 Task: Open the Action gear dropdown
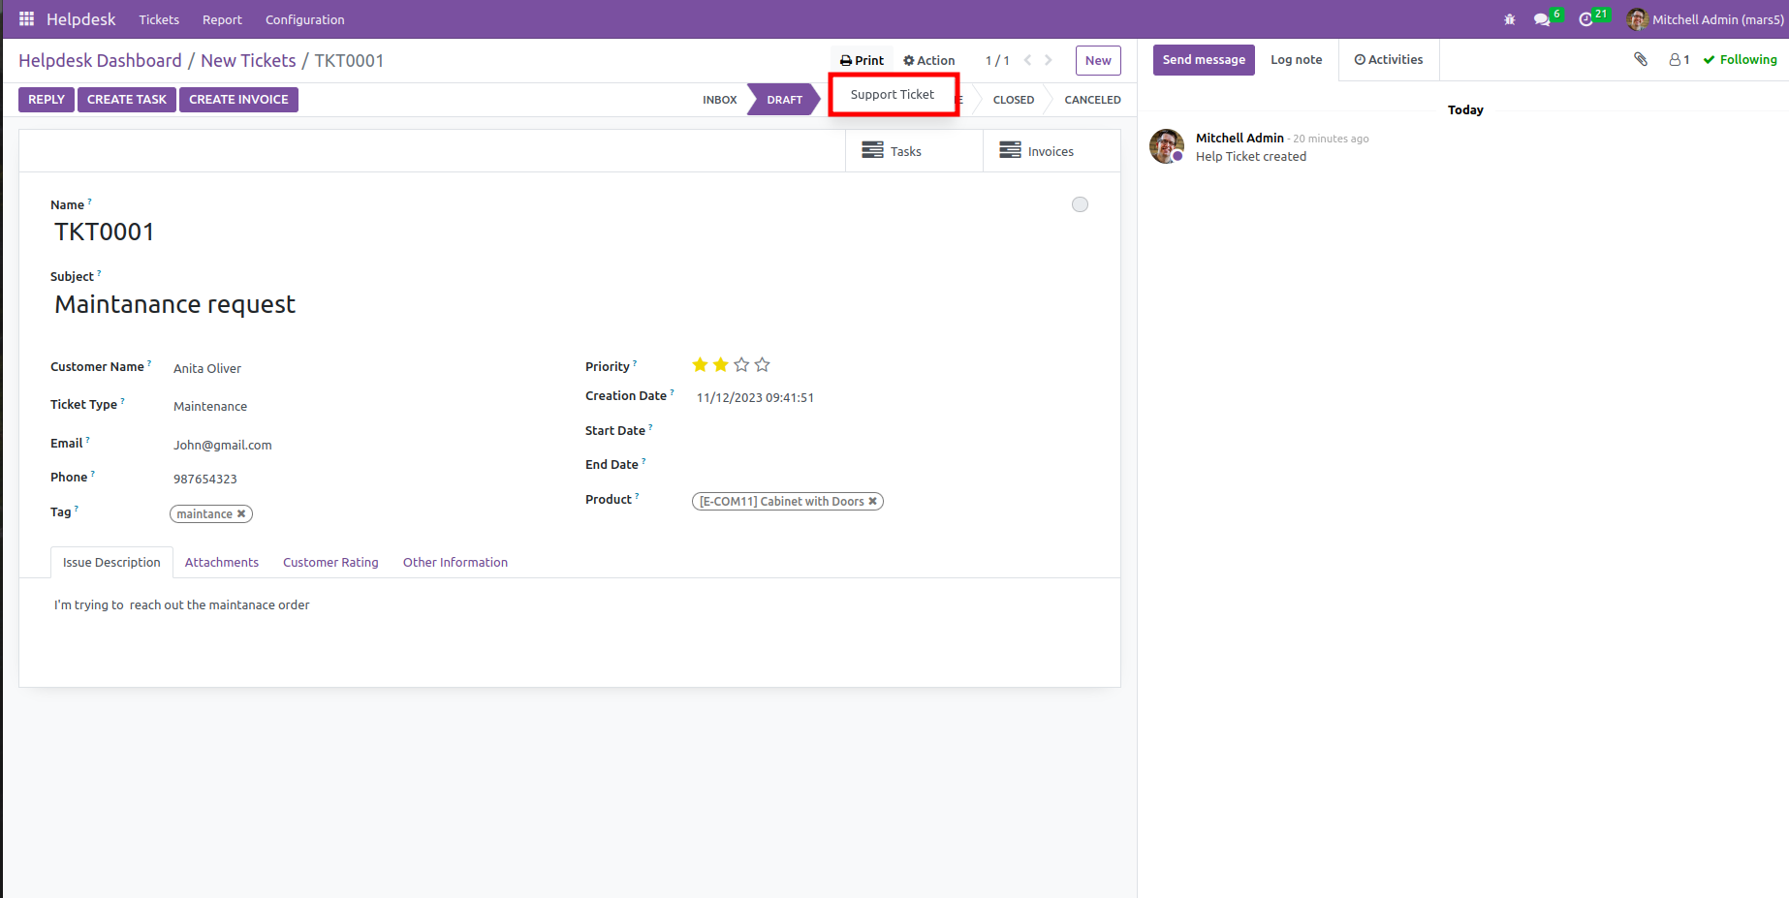[928, 60]
